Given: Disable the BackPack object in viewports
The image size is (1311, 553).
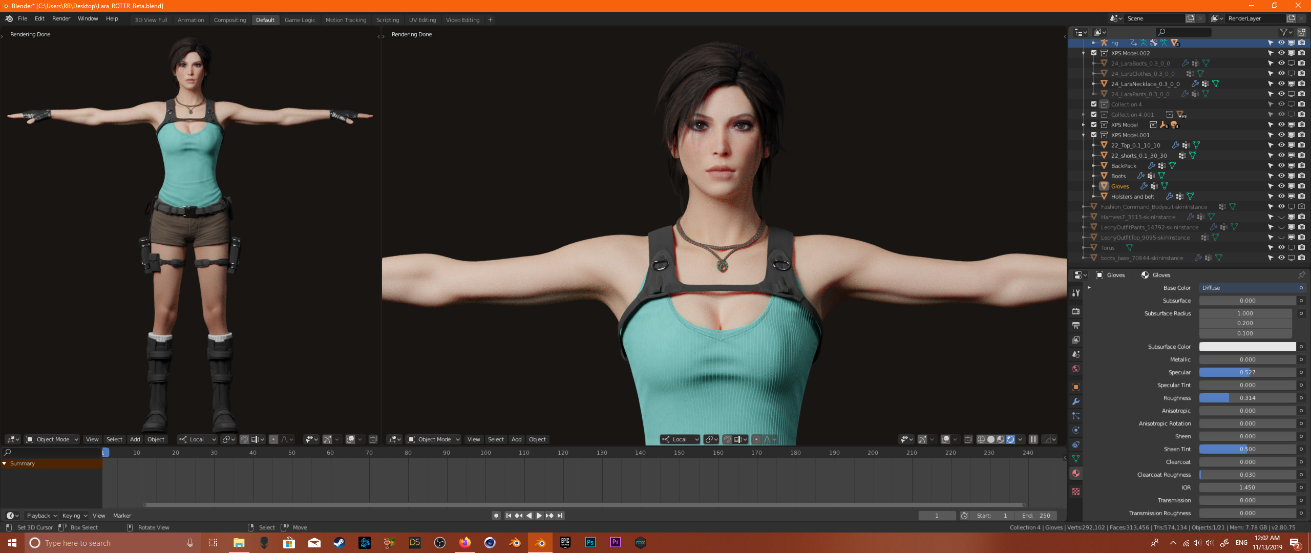Looking at the screenshot, I should 1292,166.
